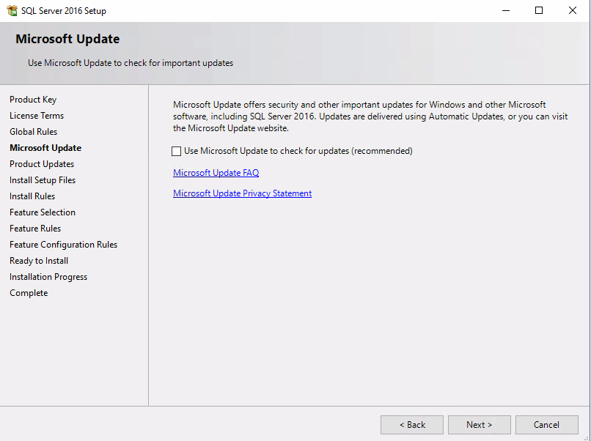
Task: Go to Product Updates in sidebar
Action: tap(41, 163)
